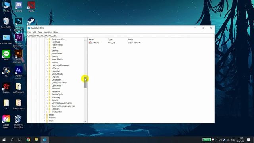Select the Feedback registry key

pyautogui.click(x=56, y=42)
